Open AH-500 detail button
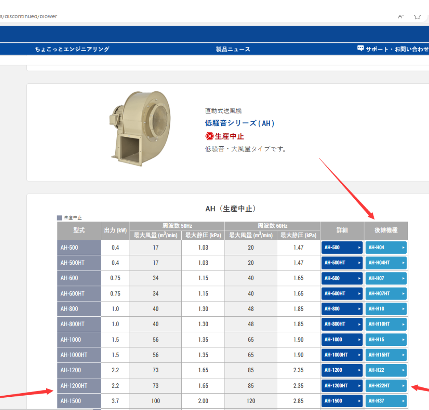Screen dimensions: 429x410 (342, 248)
